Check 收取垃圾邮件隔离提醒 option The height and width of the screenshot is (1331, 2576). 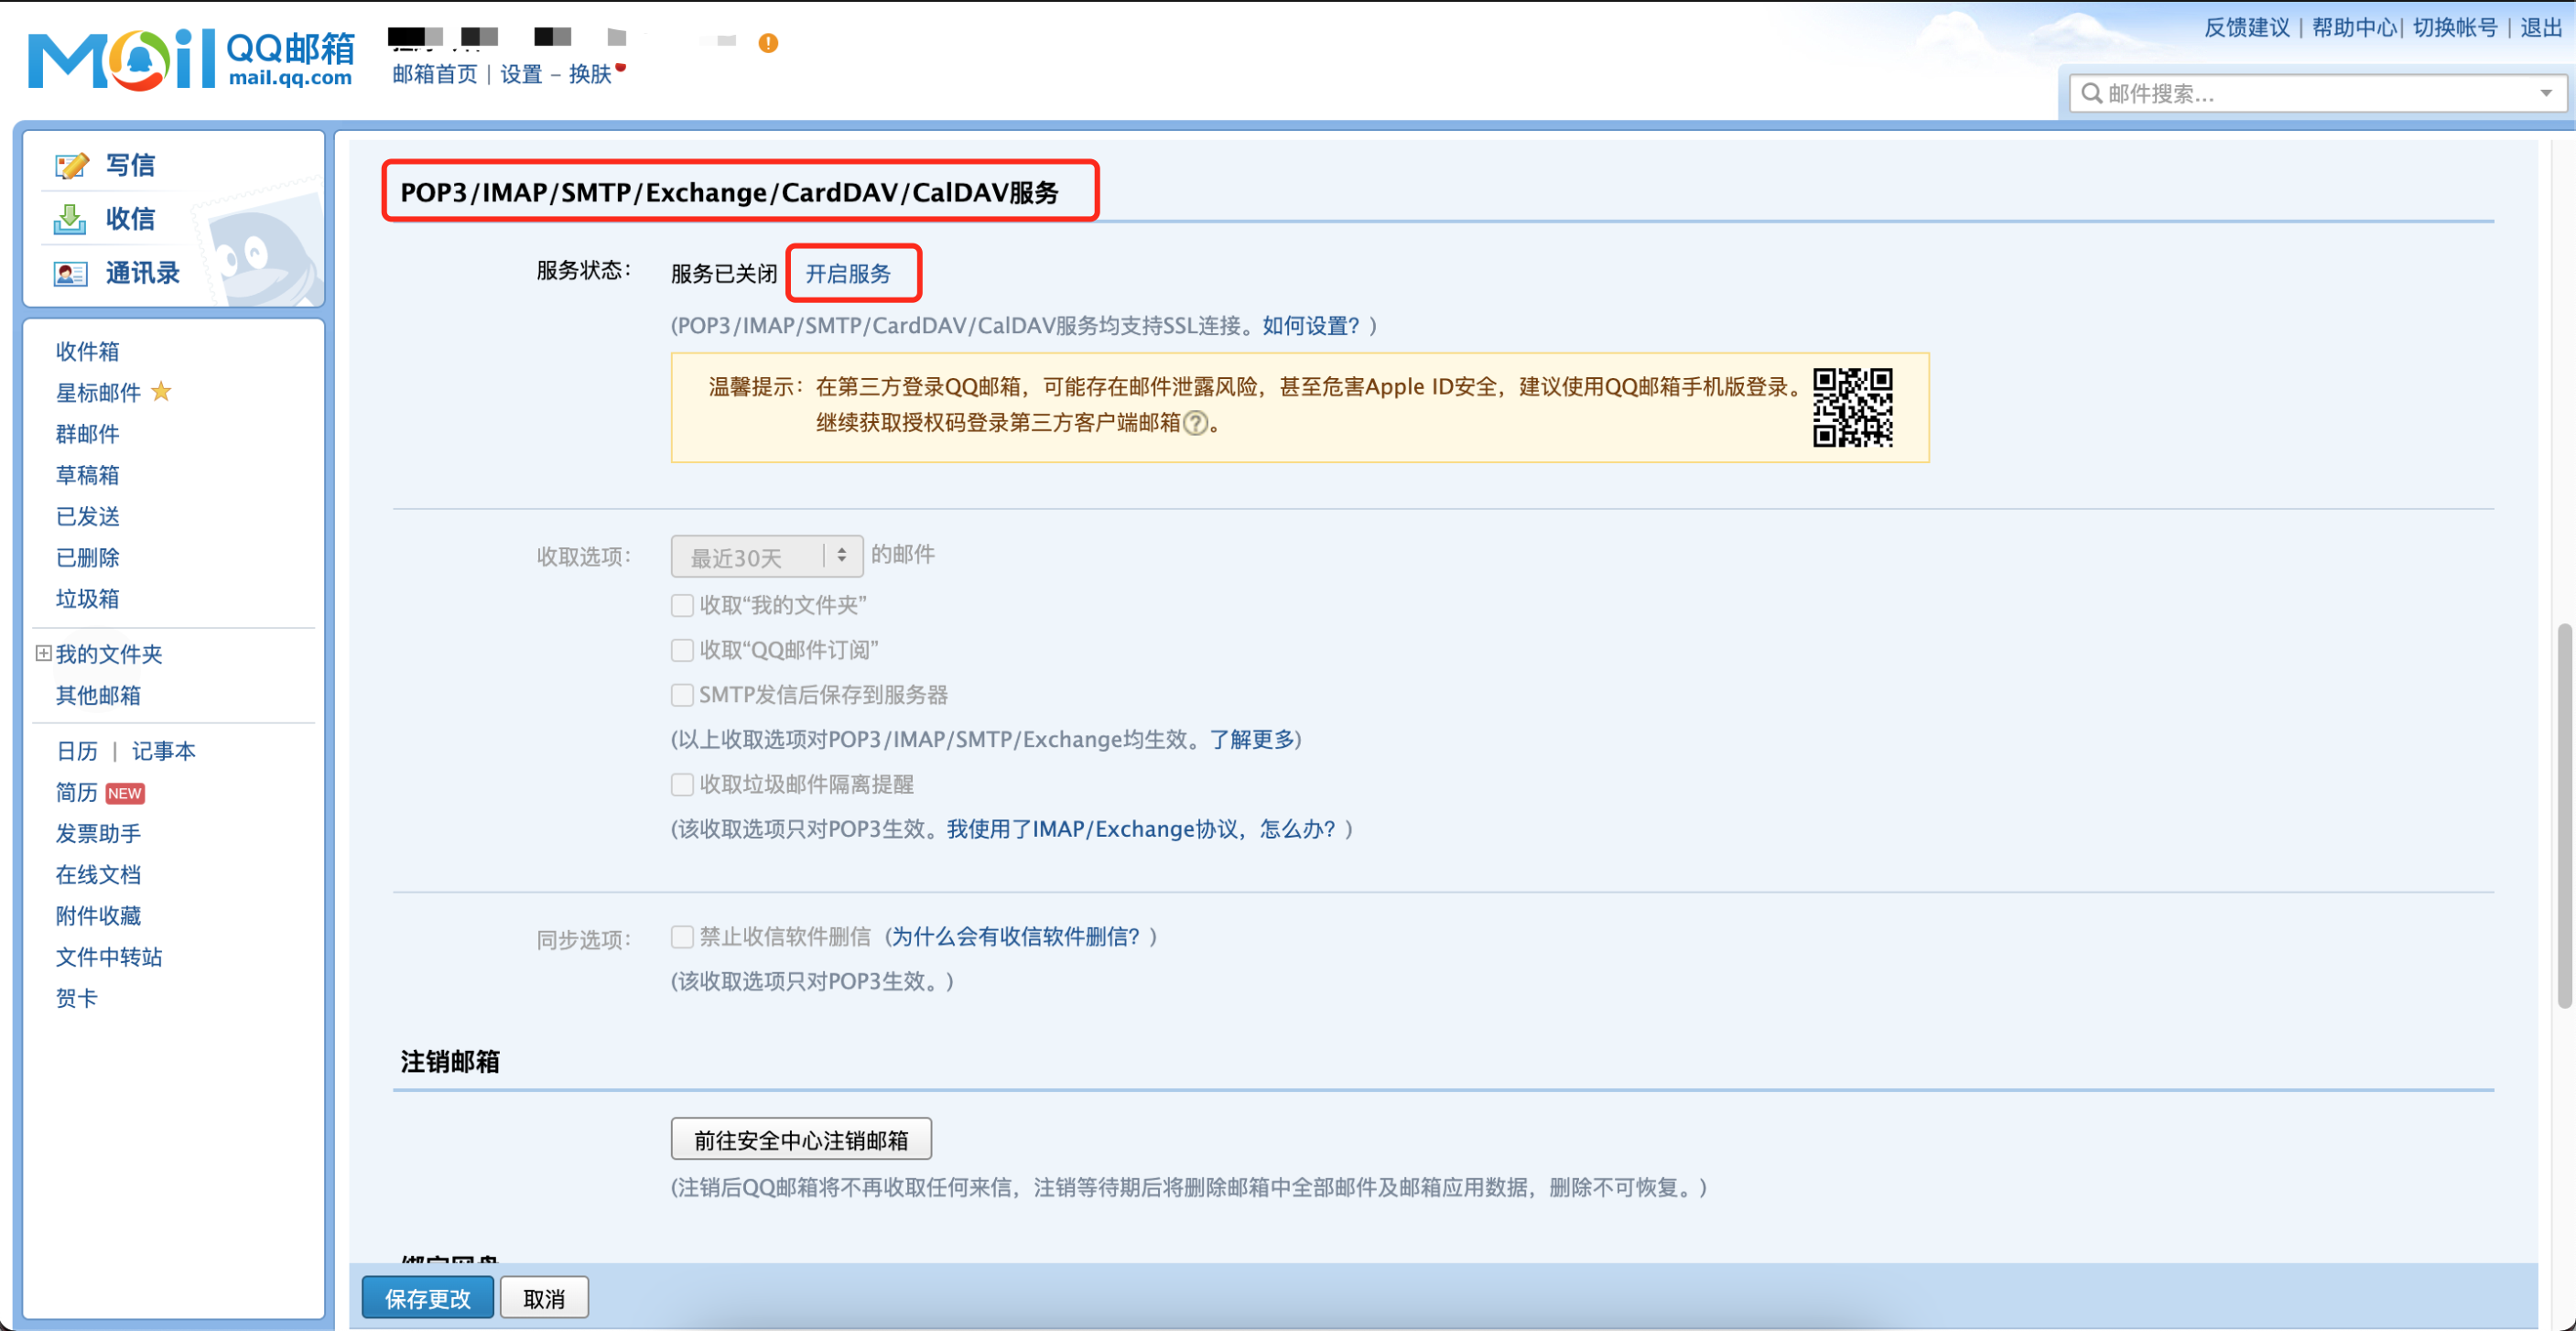(682, 785)
